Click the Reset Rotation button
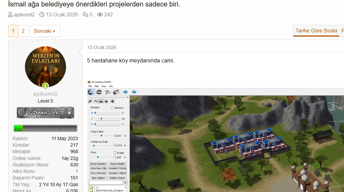The height and width of the screenshot is (192, 344). click(98, 164)
